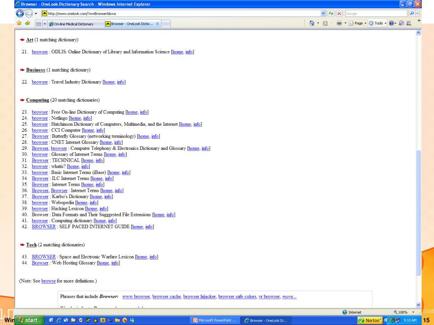This screenshot has width=434, height=325.
Task: Expand the Print options dropdown arrow
Action: point(345,23)
